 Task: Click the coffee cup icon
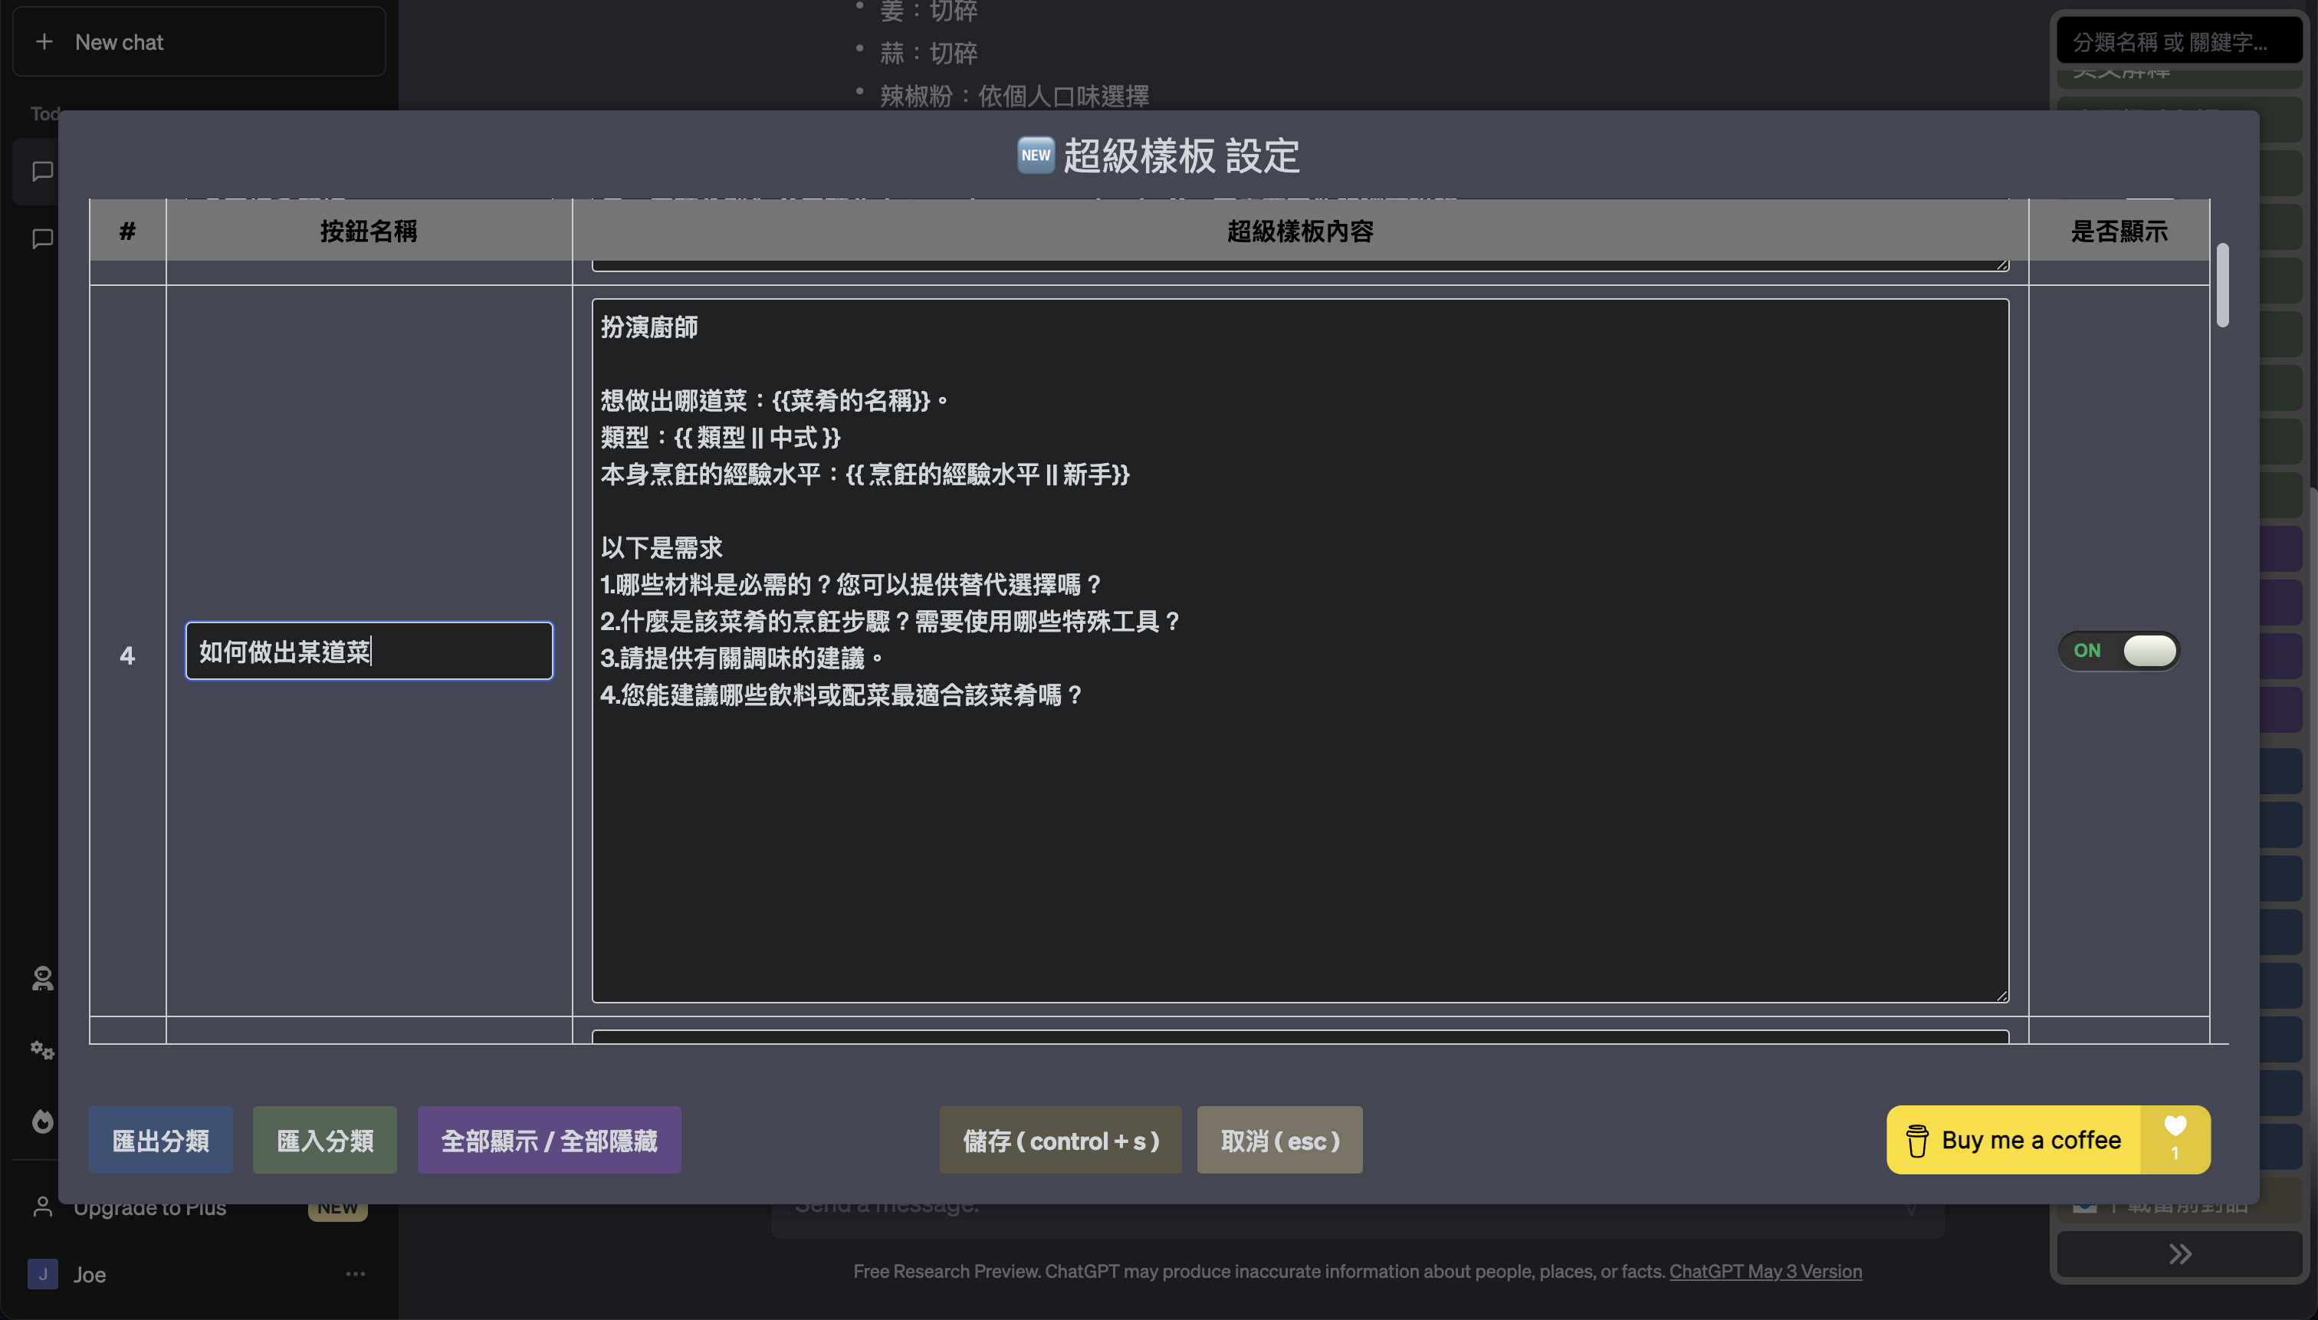(x=1916, y=1141)
